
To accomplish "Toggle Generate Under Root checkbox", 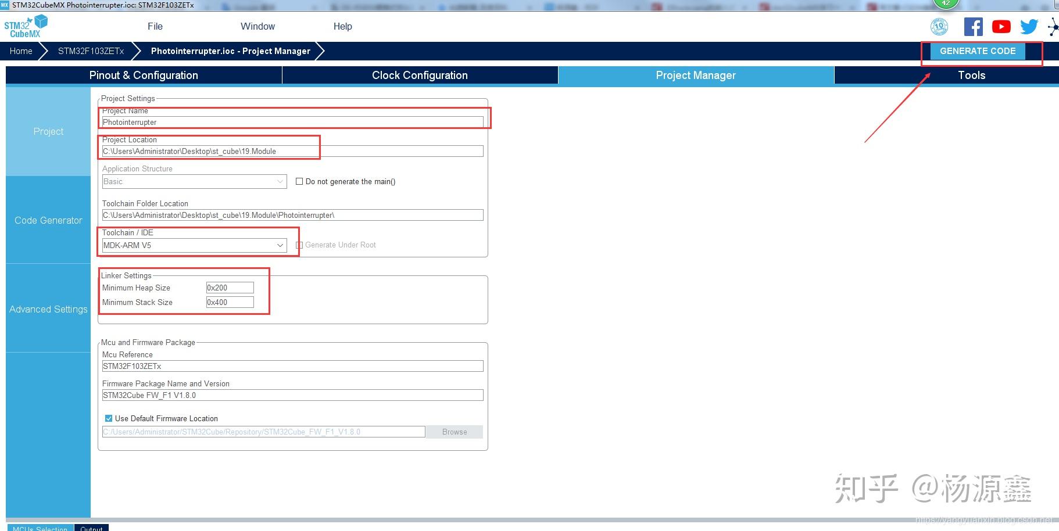I will click(299, 245).
